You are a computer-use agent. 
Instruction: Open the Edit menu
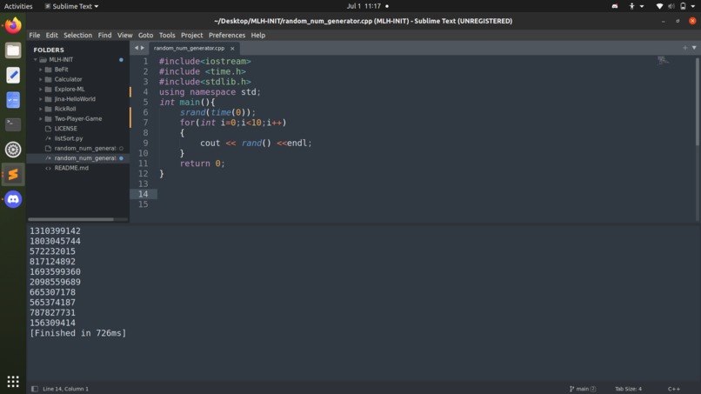pyautogui.click(x=52, y=35)
